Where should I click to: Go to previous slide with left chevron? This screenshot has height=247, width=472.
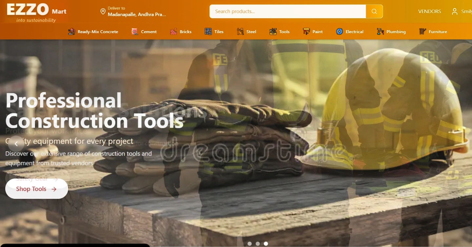(x=16, y=144)
